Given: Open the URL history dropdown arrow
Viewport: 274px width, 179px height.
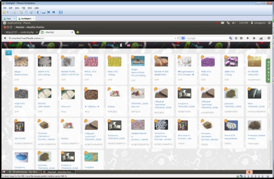Looking at the screenshot, I should (x=175, y=38).
